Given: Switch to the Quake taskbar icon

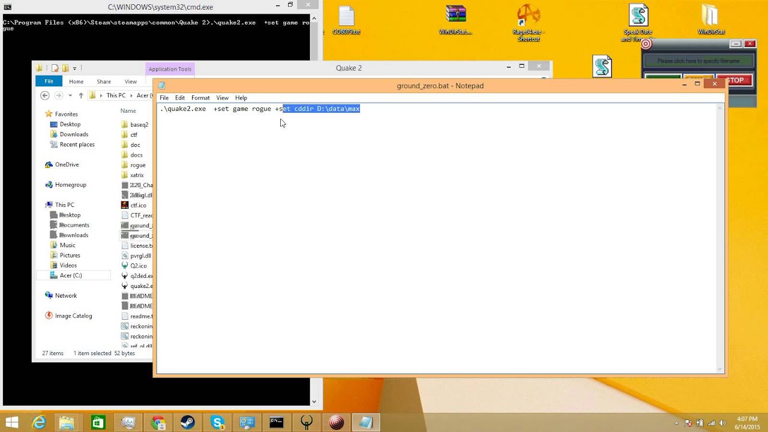Looking at the screenshot, I should [x=307, y=423].
